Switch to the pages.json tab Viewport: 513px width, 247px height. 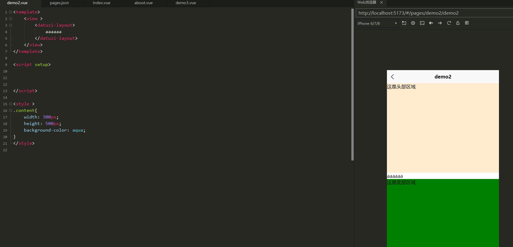click(x=59, y=3)
